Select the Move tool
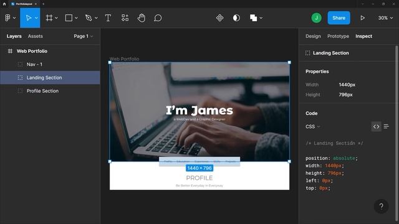 point(29,18)
